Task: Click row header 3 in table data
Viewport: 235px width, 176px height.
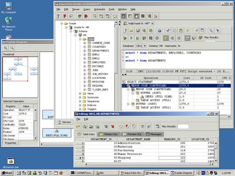Action: (80, 150)
